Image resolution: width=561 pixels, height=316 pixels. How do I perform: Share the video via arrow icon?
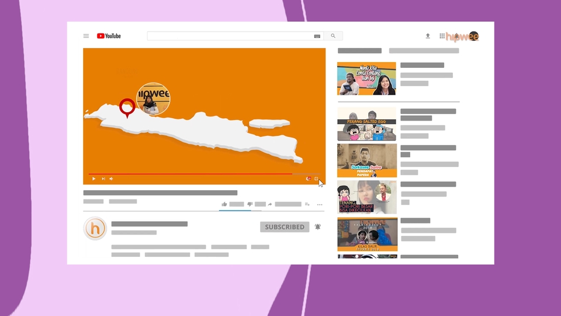click(270, 204)
